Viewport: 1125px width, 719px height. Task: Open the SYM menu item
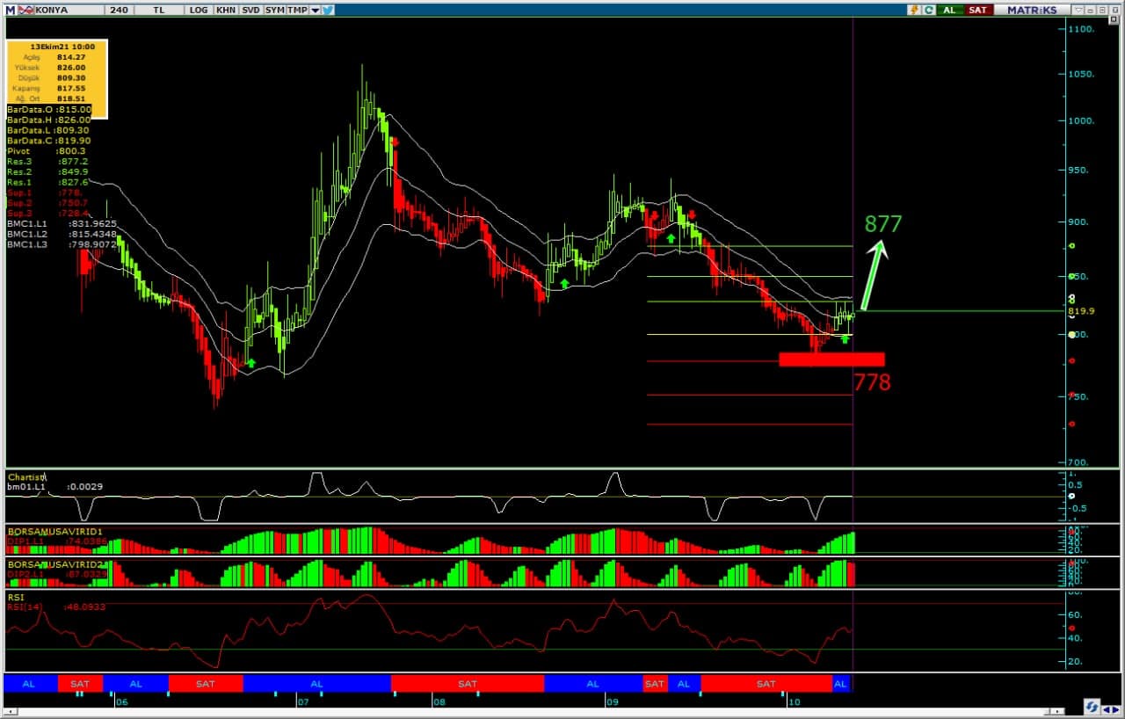(274, 10)
